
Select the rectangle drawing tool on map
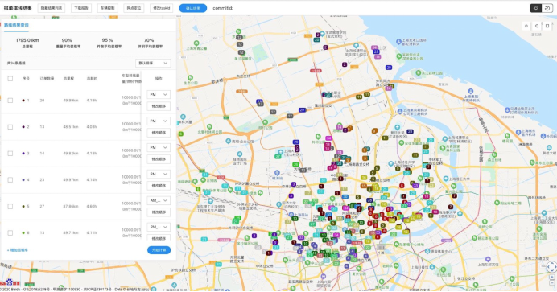click(x=547, y=26)
